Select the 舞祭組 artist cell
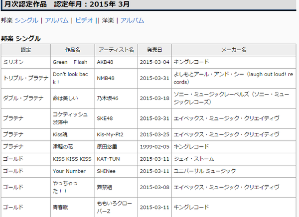Viewport: 299px width, 217px height. point(116,187)
